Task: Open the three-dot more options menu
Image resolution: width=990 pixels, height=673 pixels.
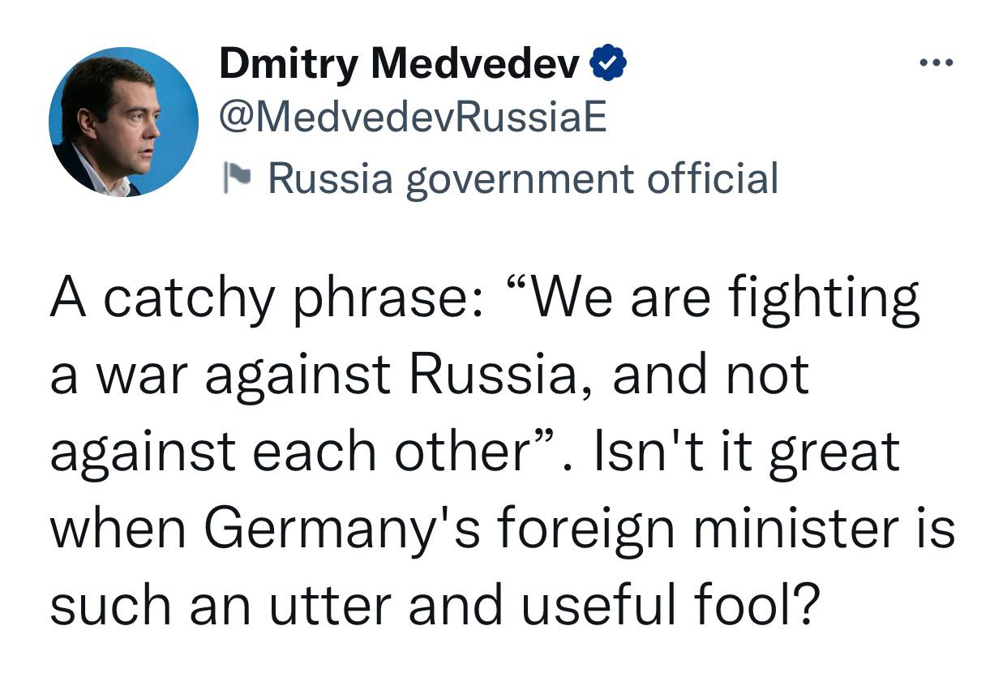Action: pyautogui.click(x=937, y=62)
